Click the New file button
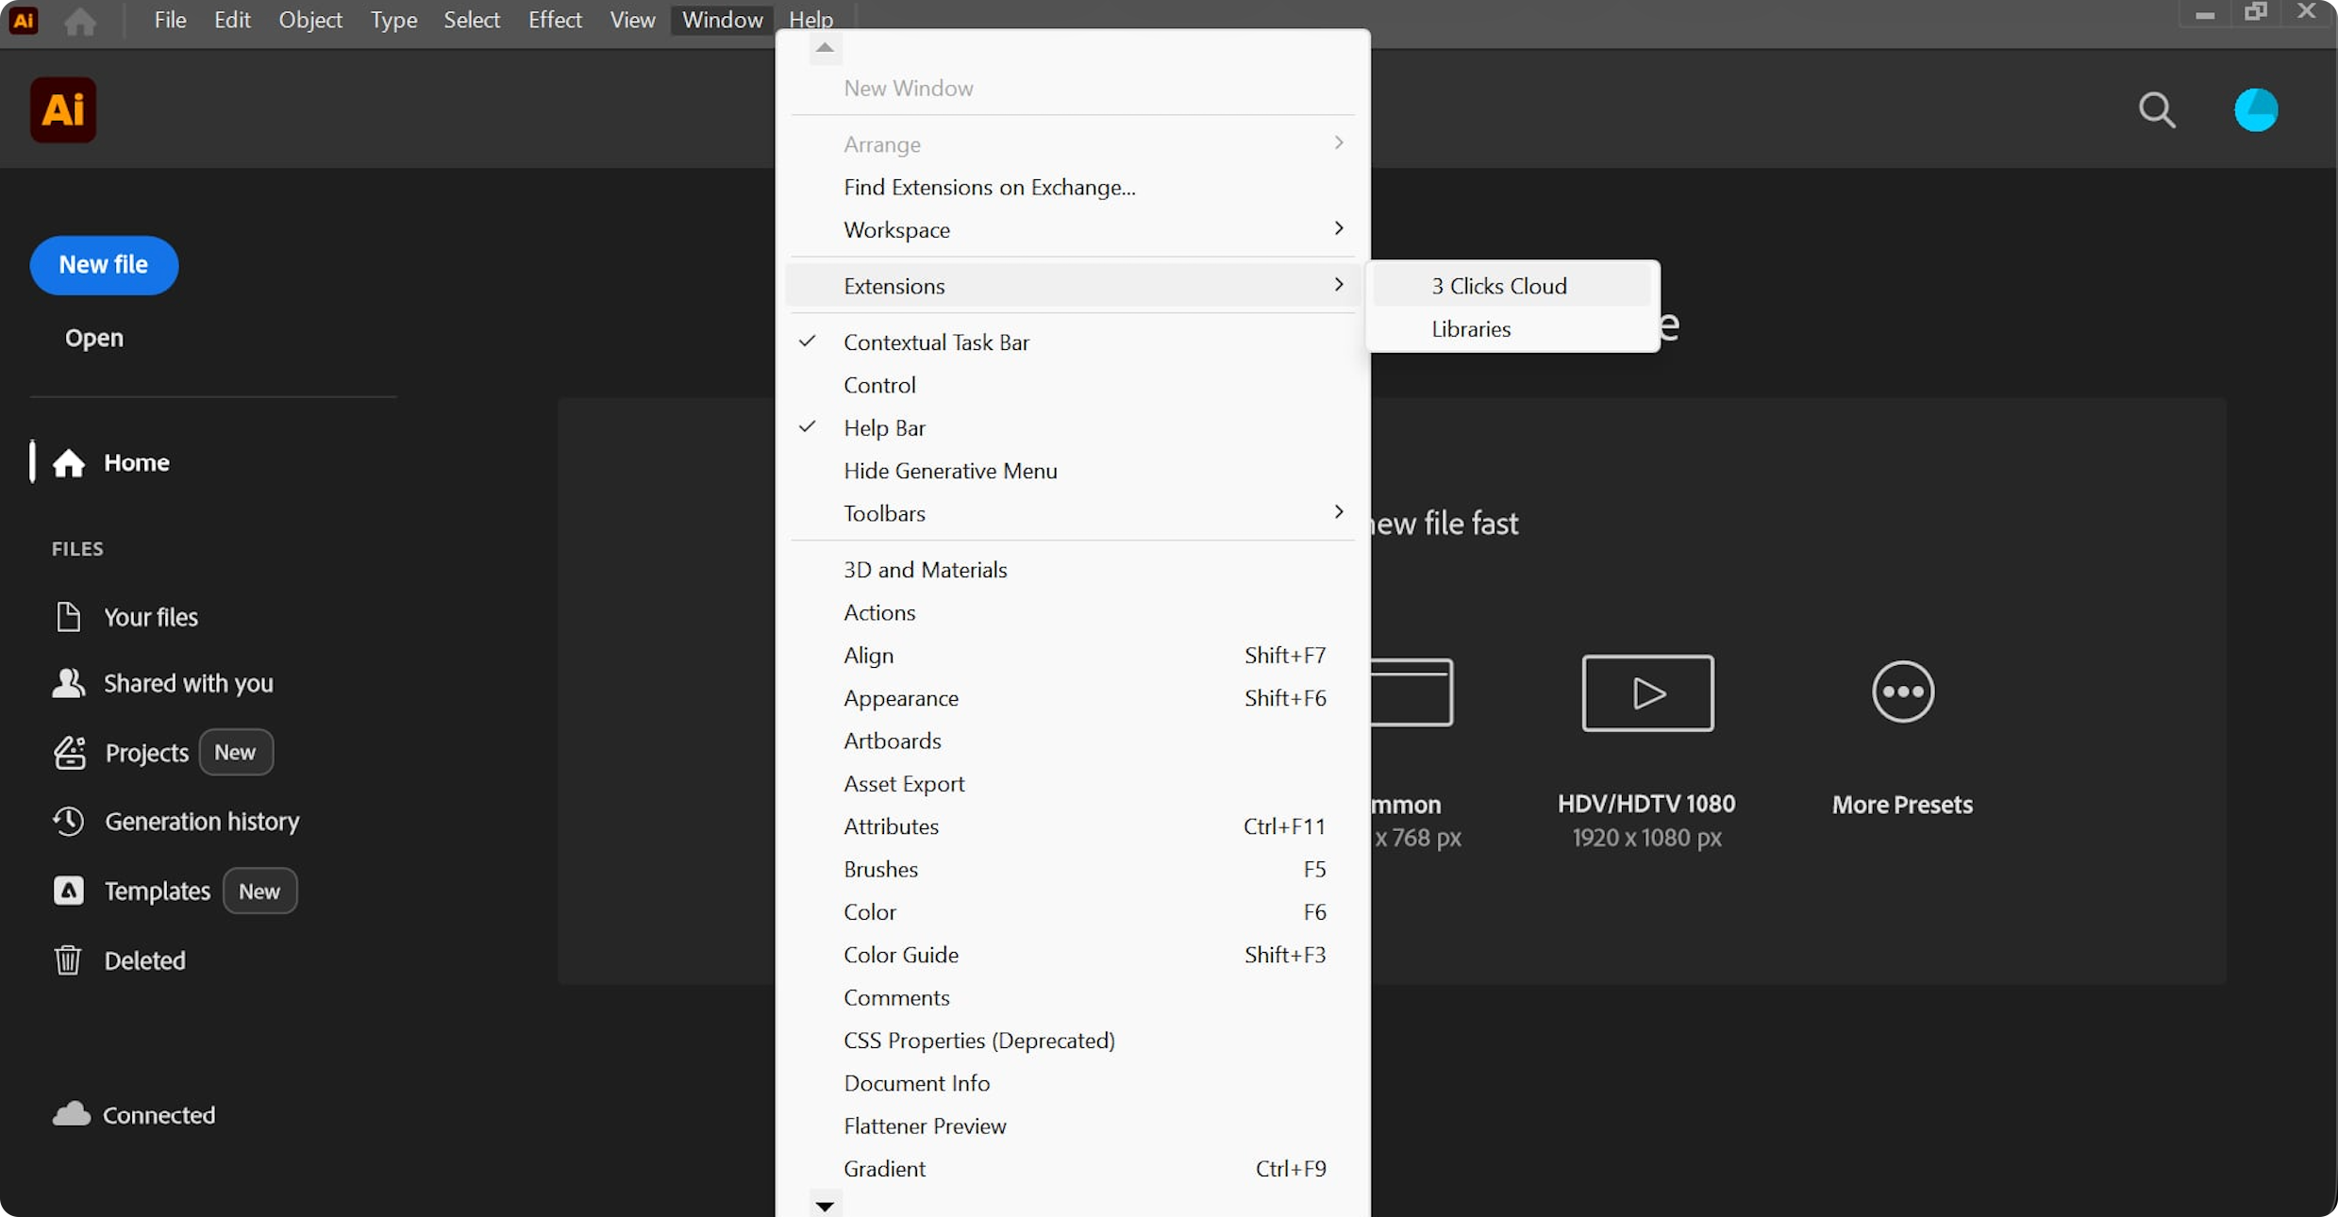The height and width of the screenshot is (1217, 2338). pyautogui.click(x=104, y=265)
